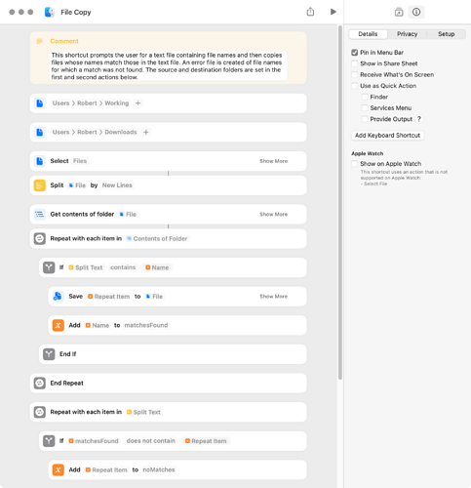
Task: Click the Add Keyboard Shortcut button
Action: [x=387, y=136]
